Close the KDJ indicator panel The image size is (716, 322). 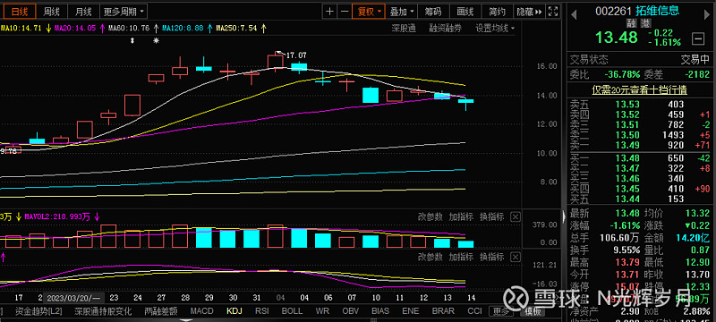[516, 257]
